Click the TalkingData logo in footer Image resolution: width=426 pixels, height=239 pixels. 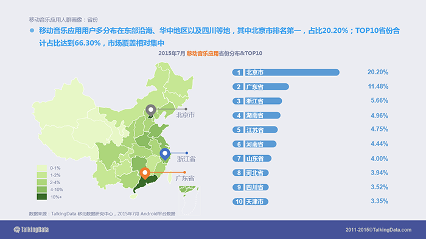coord(31,230)
